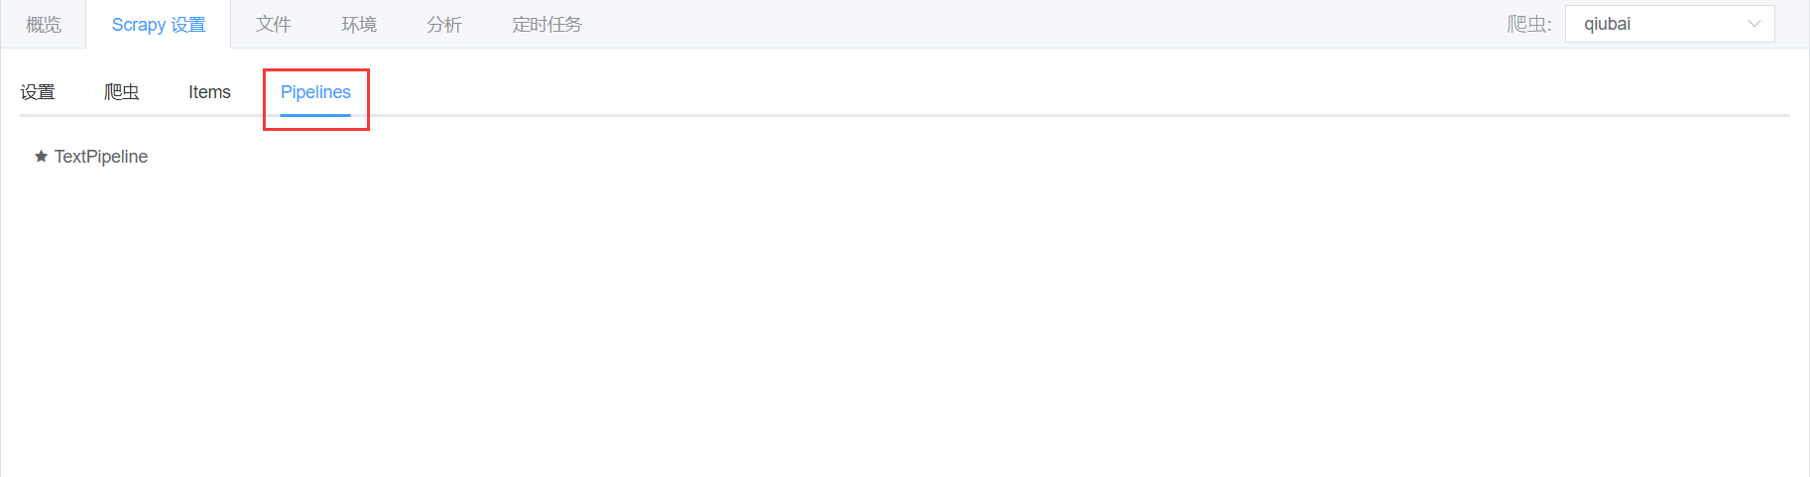This screenshot has width=1810, height=477.
Task: Click the Pipelines sub-tab
Action: click(x=315, y=92)
